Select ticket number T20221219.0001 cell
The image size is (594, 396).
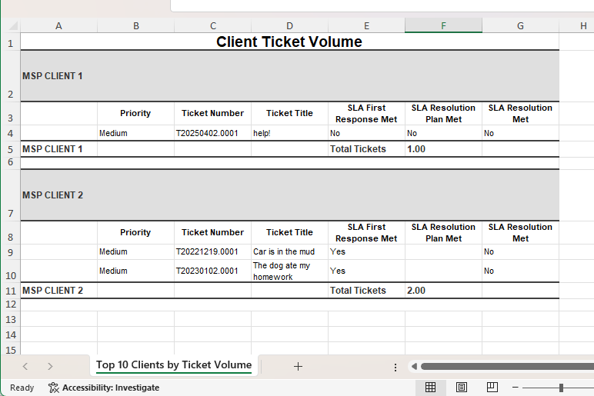[212, 251]
